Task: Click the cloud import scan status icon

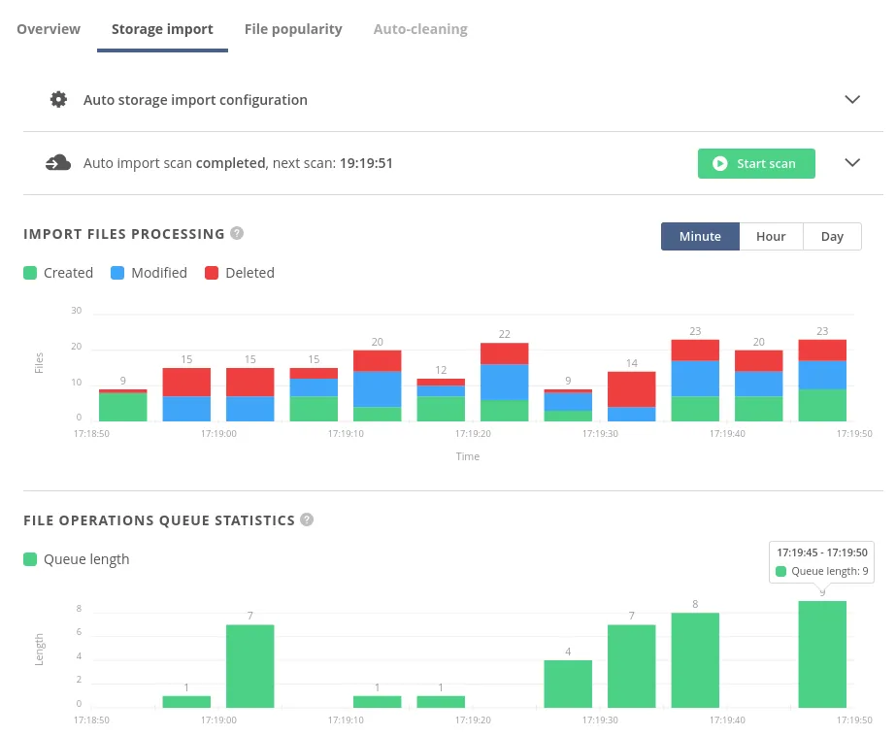Action: pos(58,163)
